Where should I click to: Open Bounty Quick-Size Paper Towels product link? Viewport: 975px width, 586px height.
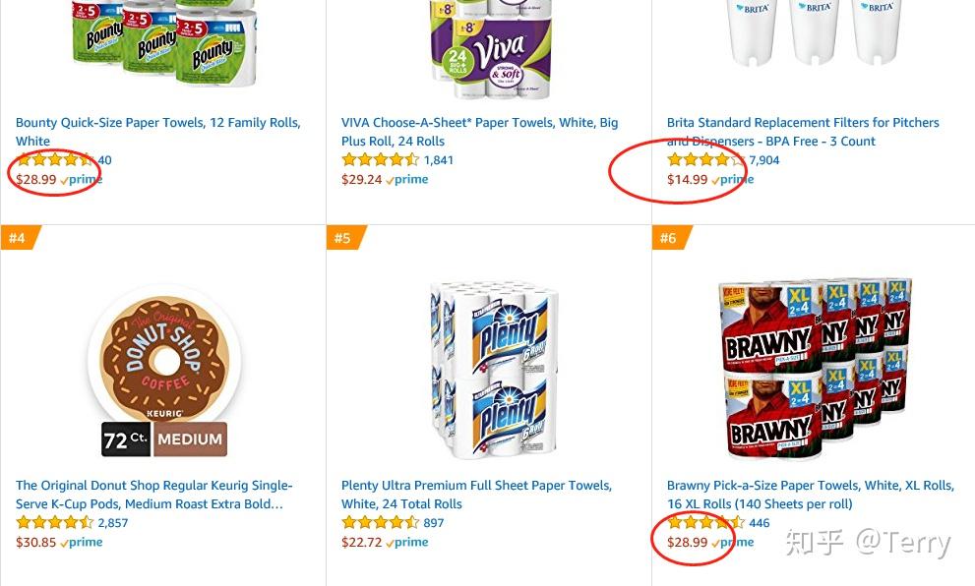pyautogui.click(x=157, y=123)
